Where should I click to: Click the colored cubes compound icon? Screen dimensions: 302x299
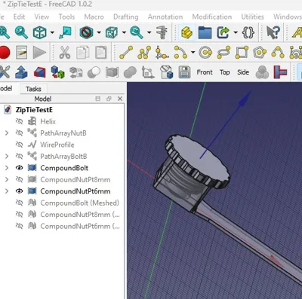(x=57, y=72)
